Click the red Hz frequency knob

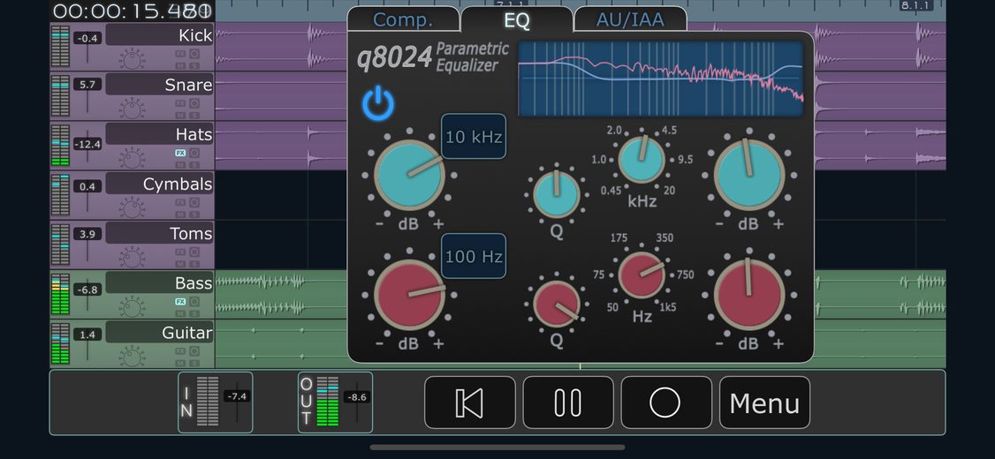click(642, 275)
